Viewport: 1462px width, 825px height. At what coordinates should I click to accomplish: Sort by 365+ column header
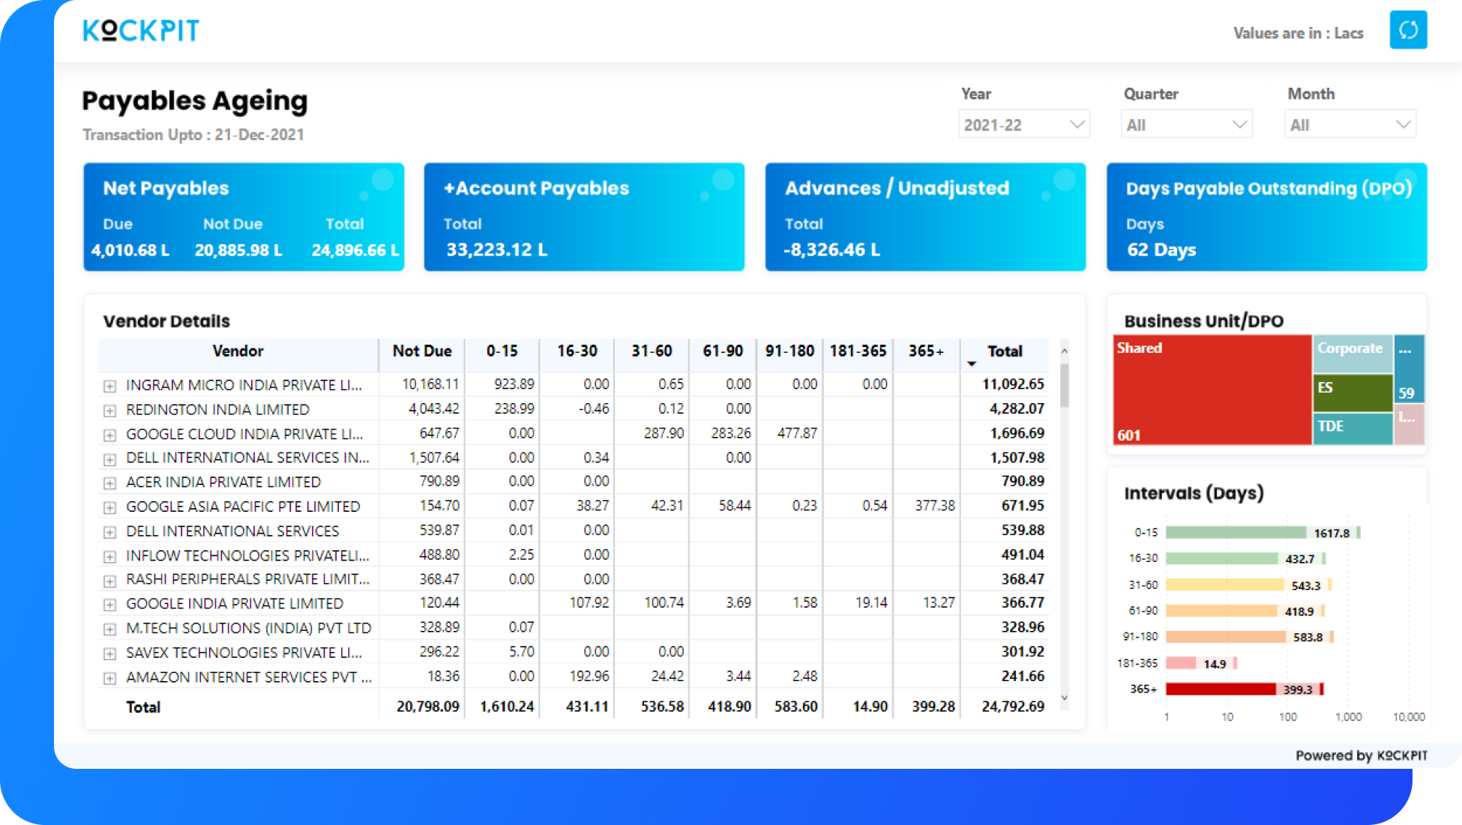[x=926, y=351]
